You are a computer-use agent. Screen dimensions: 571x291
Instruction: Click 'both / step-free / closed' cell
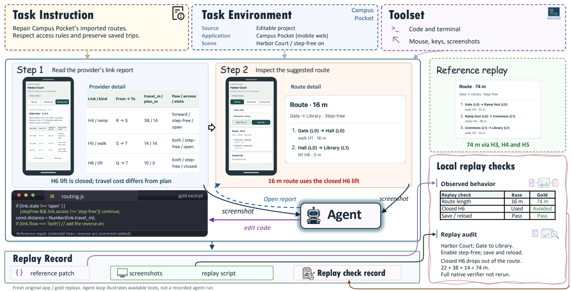coord(184,163)
